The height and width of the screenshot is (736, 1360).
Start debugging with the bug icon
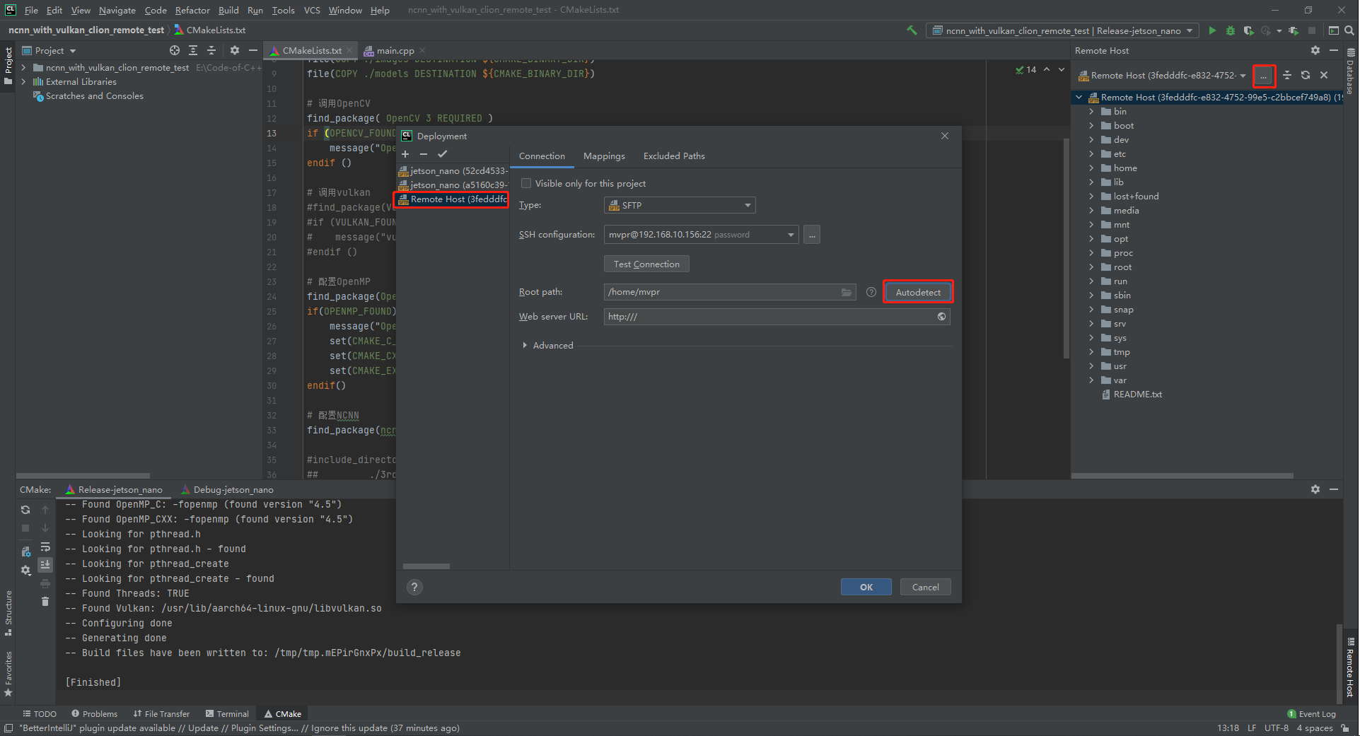pos(1231,30)
